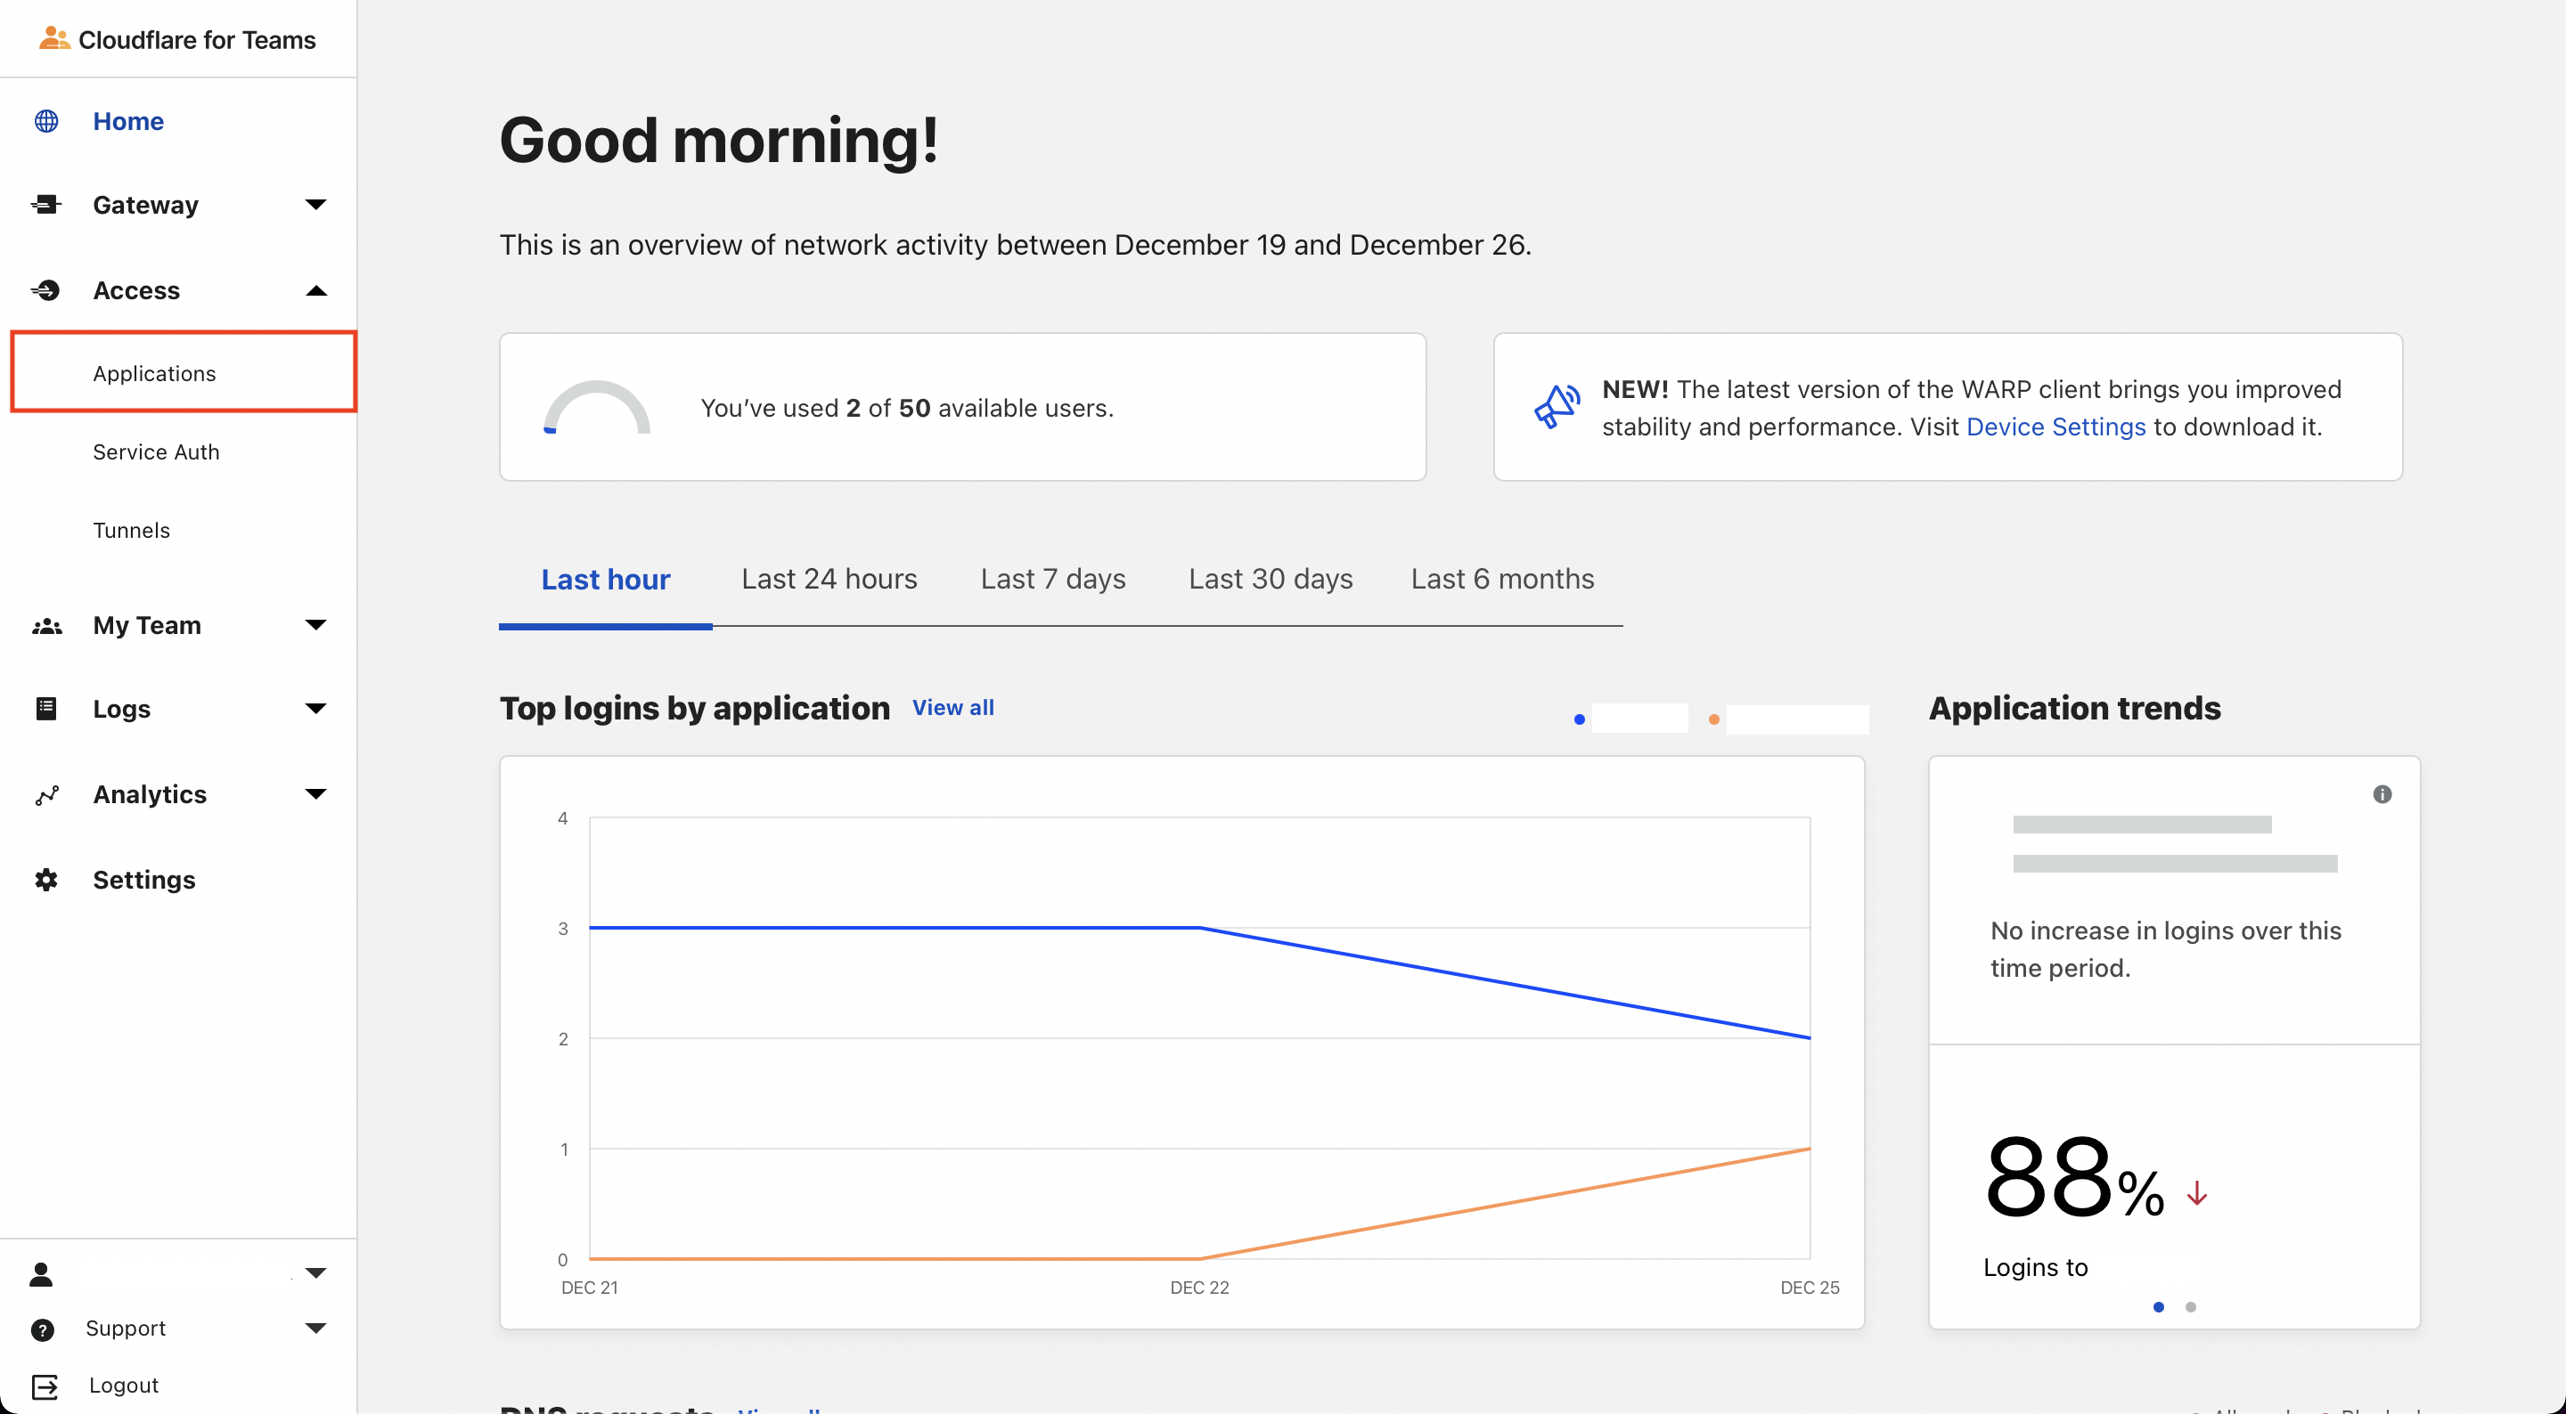Click the My Team people icon
2566x1414 pixels.
coord(45,626)
